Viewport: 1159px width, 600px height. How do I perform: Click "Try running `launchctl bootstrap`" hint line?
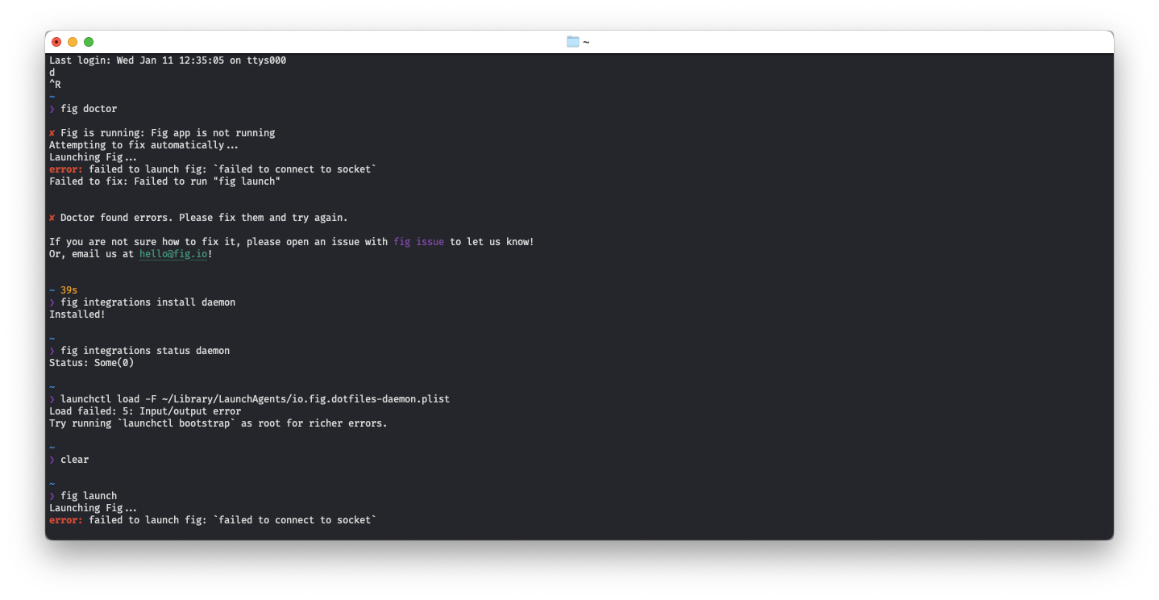218,423
